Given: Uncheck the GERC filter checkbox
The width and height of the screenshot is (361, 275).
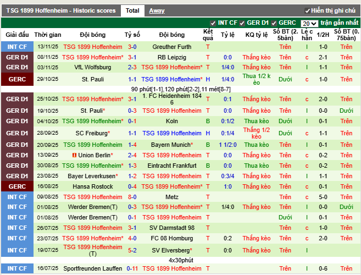Looking at the screenshot, I should [274, 23].
